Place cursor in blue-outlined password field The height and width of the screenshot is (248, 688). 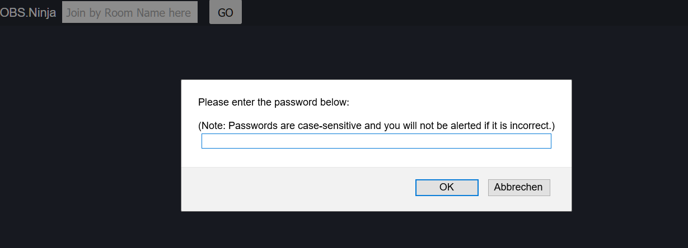[376, 141]
